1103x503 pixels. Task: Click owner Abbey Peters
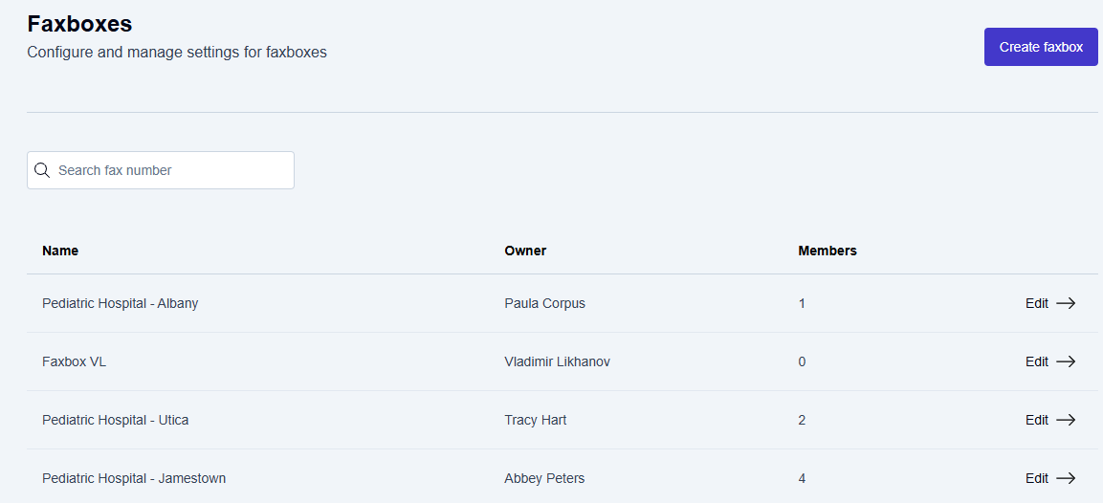coord(544,478)
